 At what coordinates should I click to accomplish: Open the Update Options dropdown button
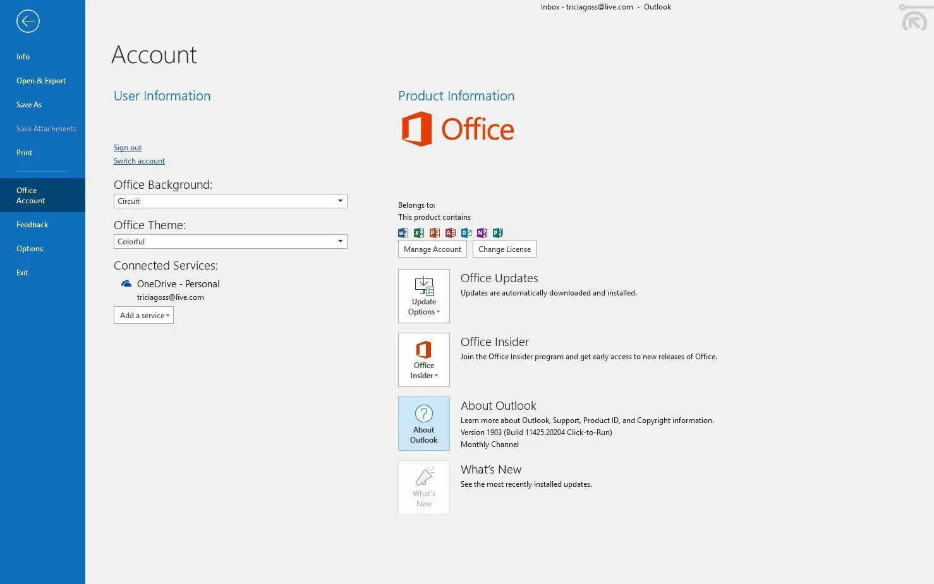[424, 296]
